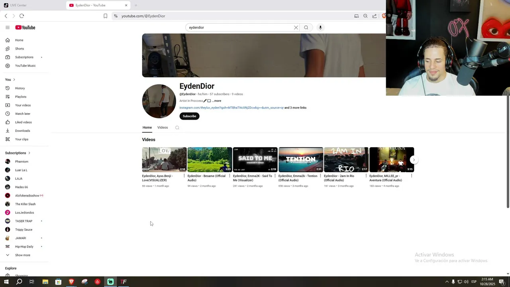
Task: Expand the Subscriptions section header
Action: click(x=18, y=153)
